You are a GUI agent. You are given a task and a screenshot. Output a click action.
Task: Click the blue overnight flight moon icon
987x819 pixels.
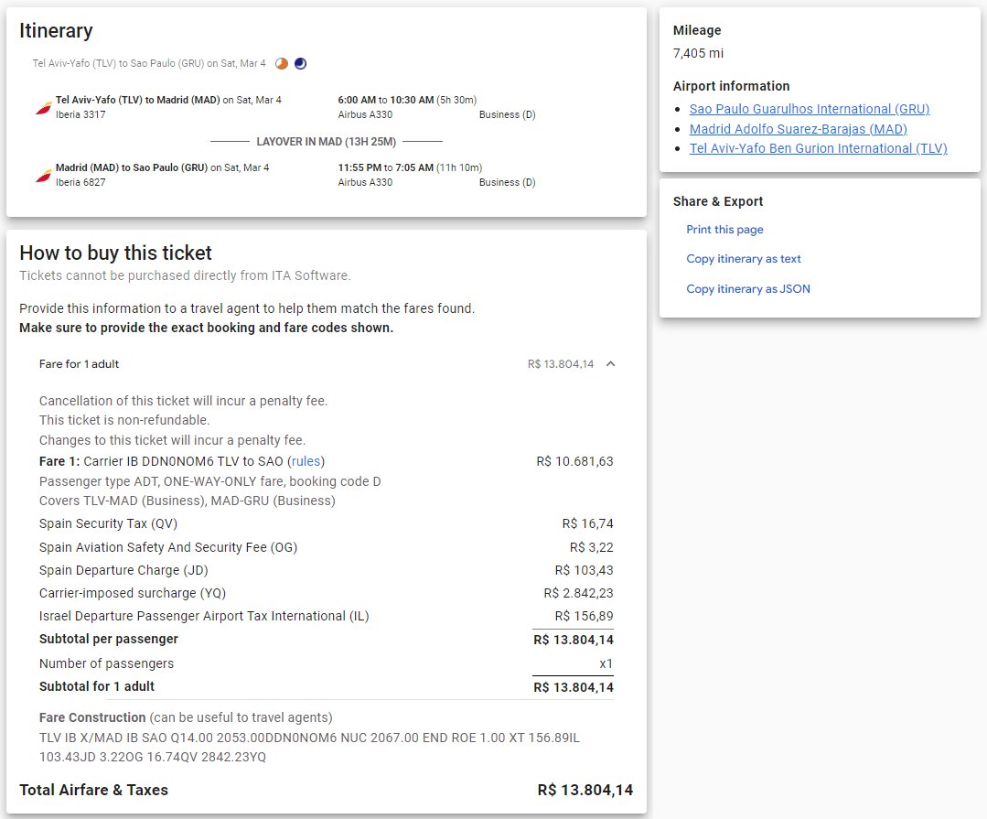(300, 63)
